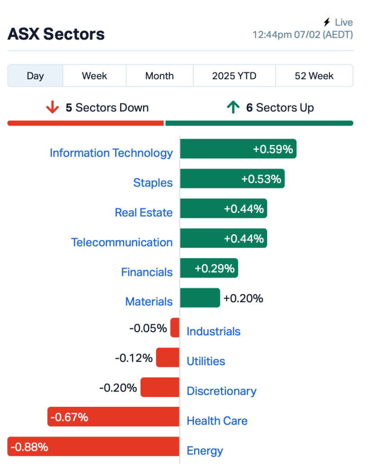The height and width of the screenshot is (464, 375).
Task: Open the Month tab
Action: tap(159, 76)
